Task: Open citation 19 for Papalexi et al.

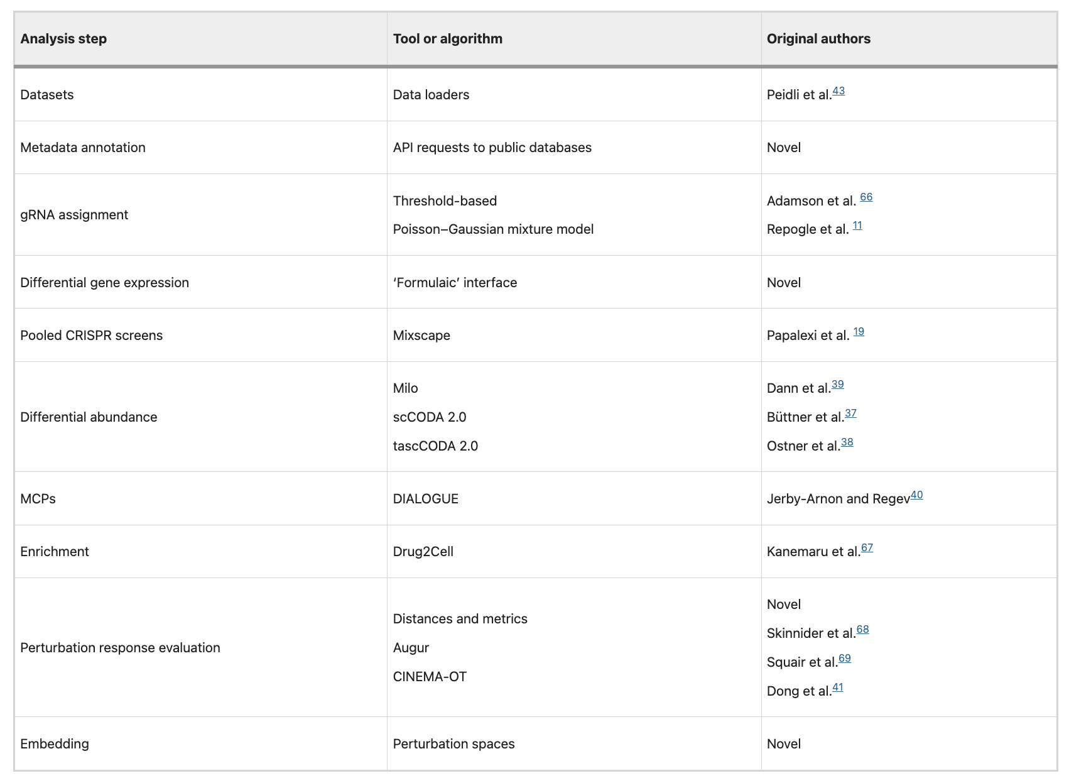Action: click(x=859, y=332)
